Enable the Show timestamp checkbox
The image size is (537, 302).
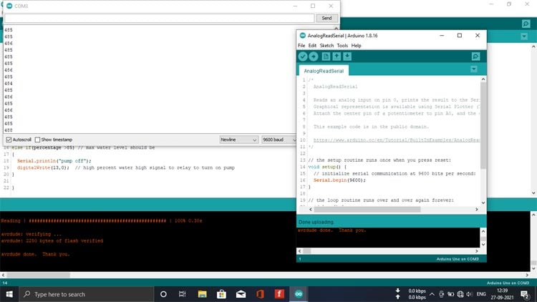38,140
